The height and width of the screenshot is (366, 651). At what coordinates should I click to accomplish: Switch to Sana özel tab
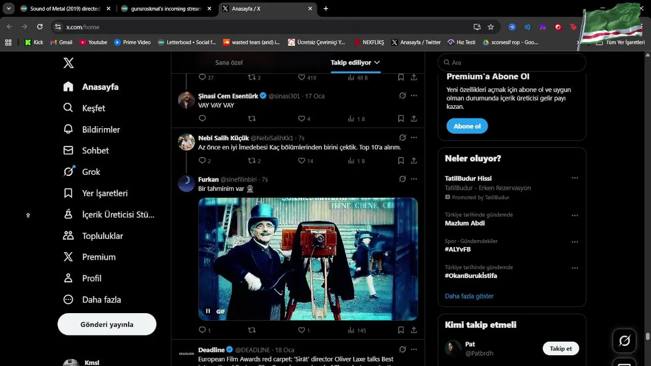pos(229,63)
